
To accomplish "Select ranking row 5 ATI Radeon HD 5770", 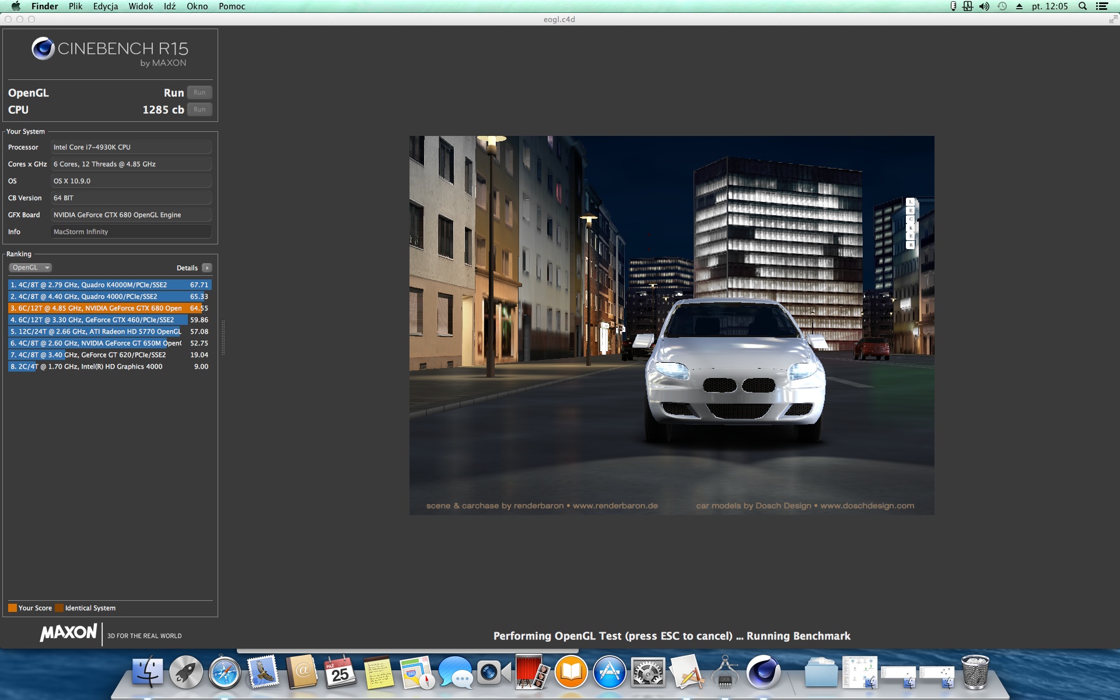I will [x=110, y=331].
